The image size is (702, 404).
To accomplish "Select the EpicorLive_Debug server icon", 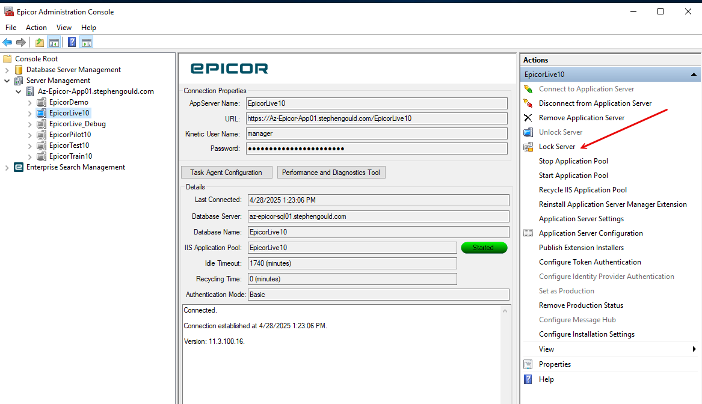I will tap(41, 124).
